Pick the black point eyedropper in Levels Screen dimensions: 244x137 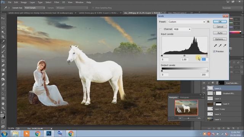point(215,45)
